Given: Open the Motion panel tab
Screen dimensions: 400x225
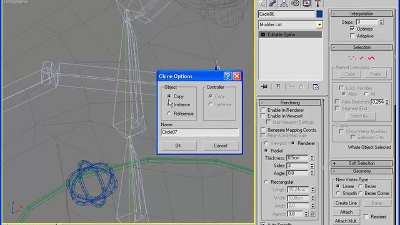Looking at the screenshot, I should click(x=296, y=3).
